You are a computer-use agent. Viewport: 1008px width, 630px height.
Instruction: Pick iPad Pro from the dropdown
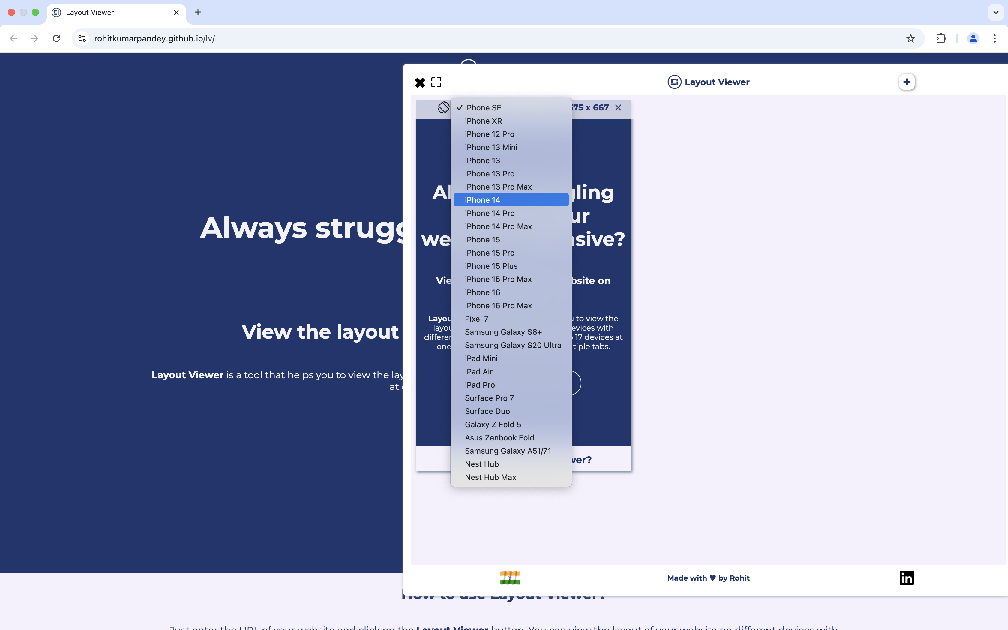[x=511, y=385]
